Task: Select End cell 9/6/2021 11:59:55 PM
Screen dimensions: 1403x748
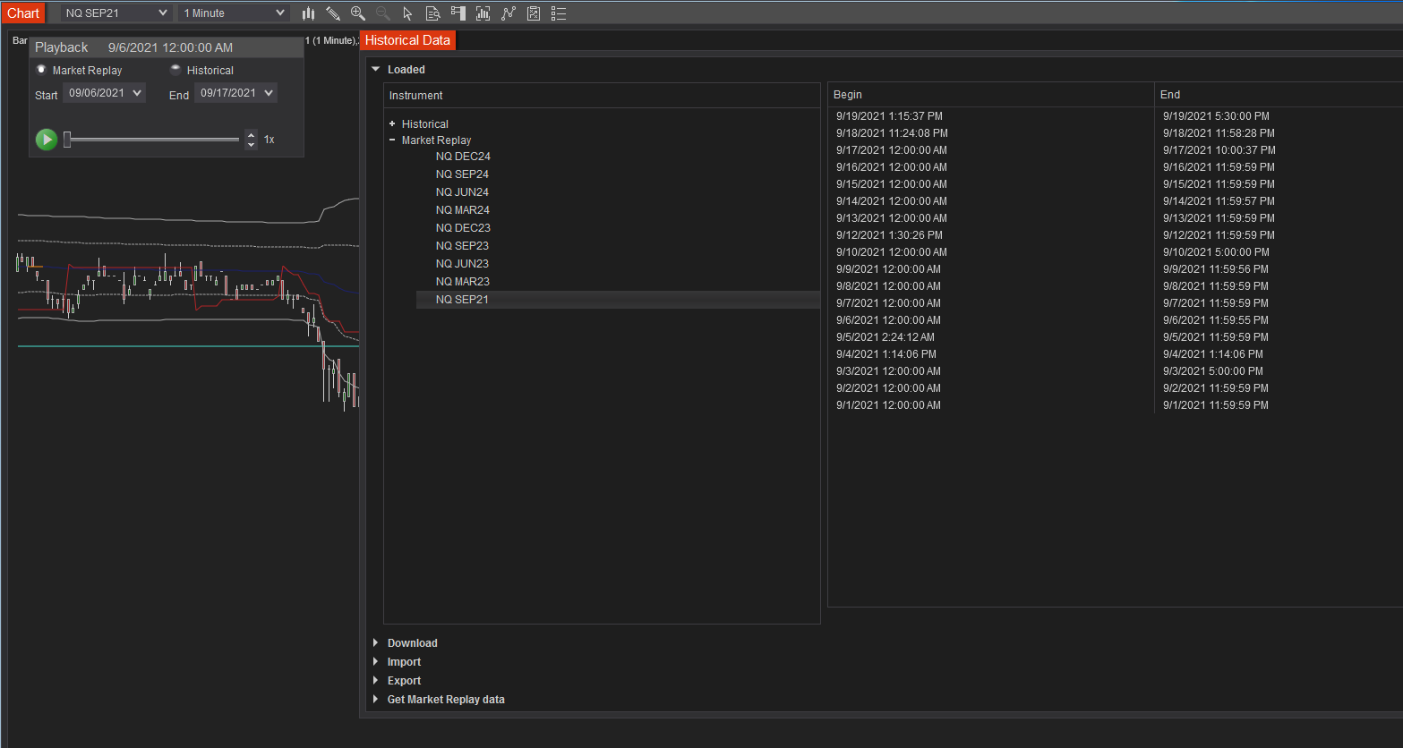Action: pos(1216,320)
